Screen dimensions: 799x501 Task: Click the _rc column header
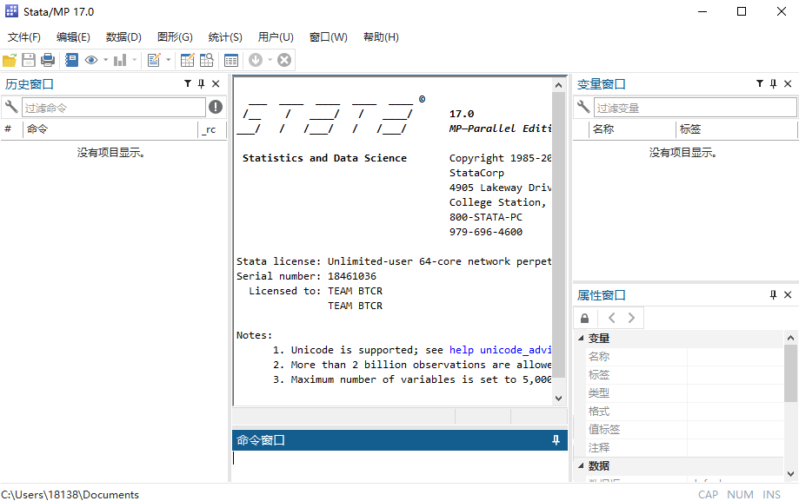click(211, 129)
